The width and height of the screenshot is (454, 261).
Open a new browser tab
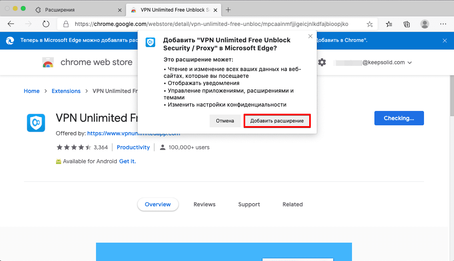pos(228,10)
